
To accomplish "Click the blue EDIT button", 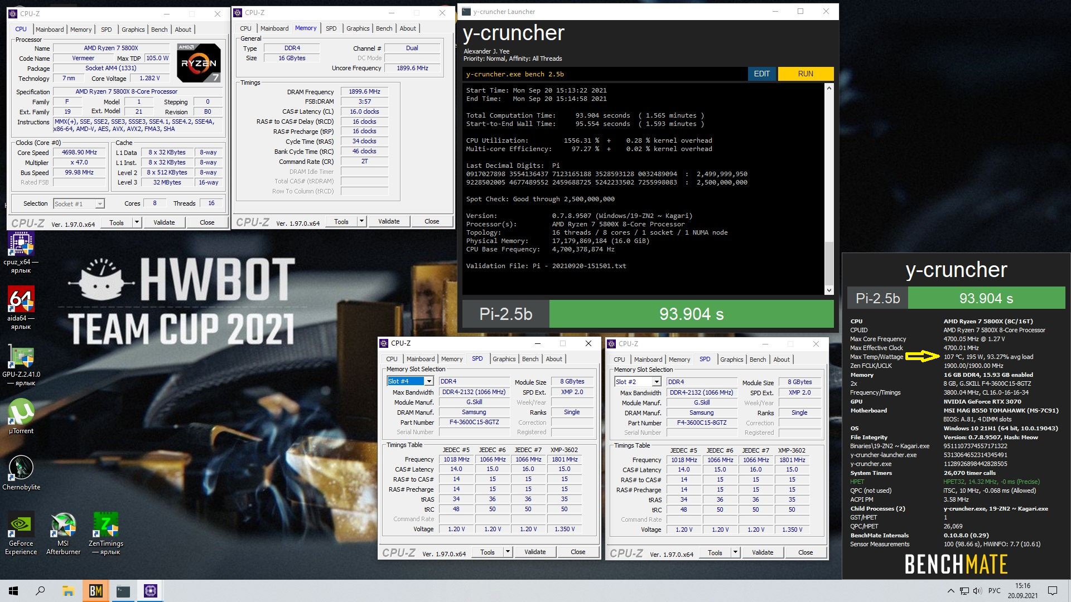I will click(761, 74).
